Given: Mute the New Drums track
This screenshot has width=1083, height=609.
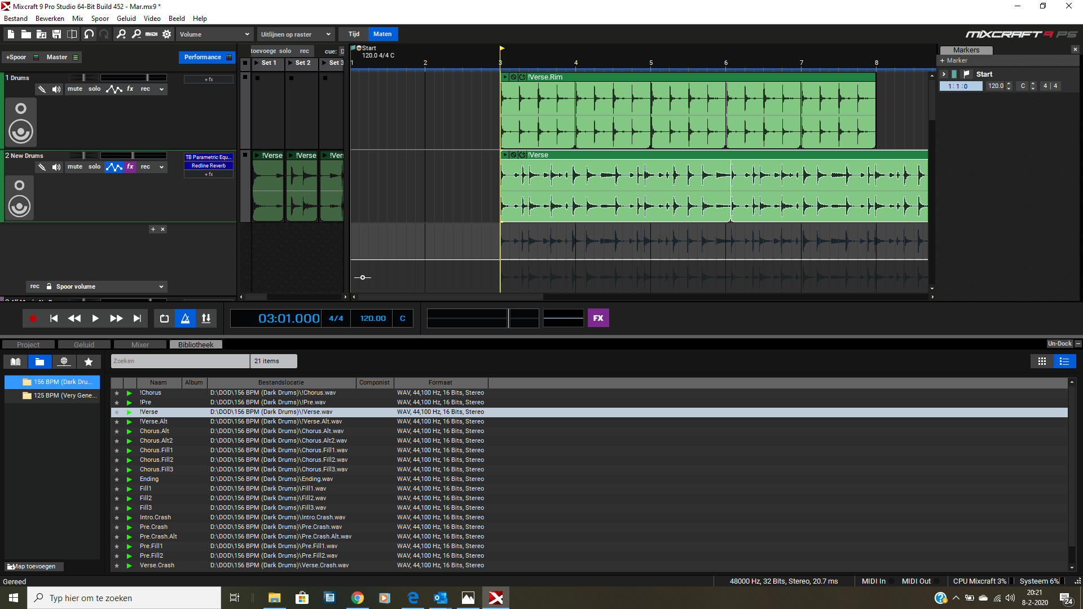Looking at the screenshot, I should coord(75,167).
